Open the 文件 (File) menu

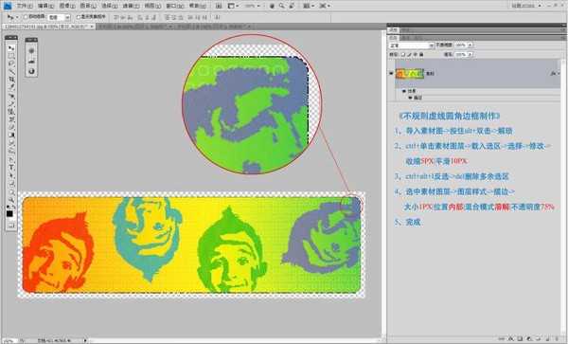click(x=25, y=6)
